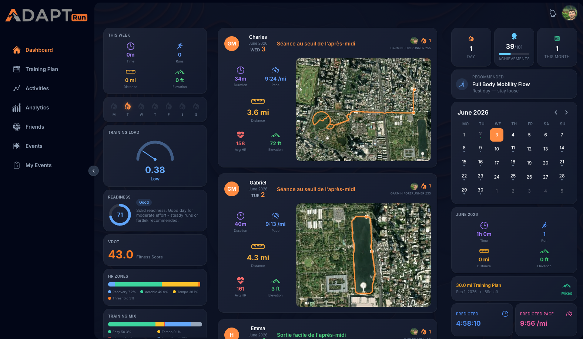Navigate to Analytics in the sidebar
583x339 pixels.
pyautogui.click(x=31, y=108)
